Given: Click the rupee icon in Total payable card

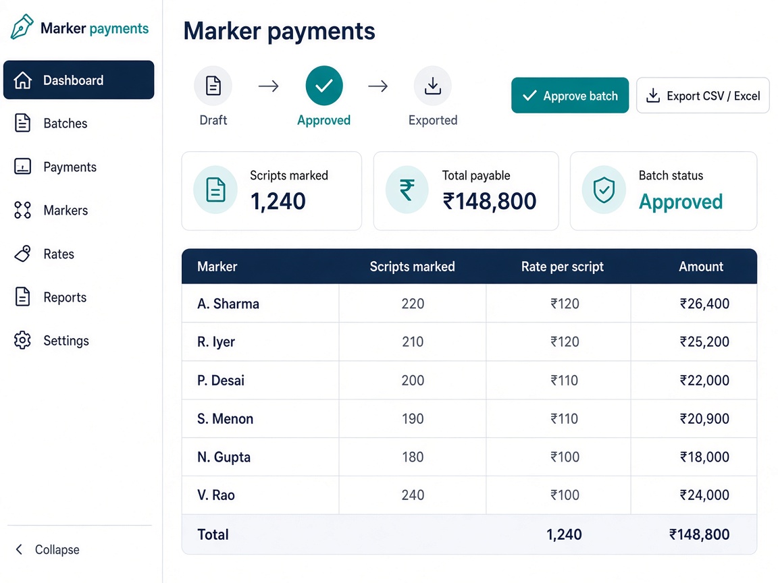Looking at the screenshot, I should coord(407,190).
